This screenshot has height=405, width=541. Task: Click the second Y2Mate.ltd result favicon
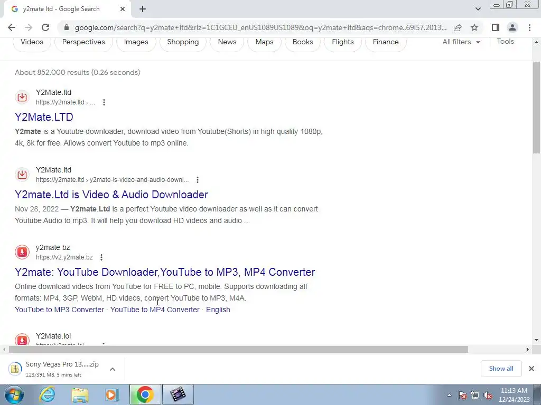click(22, 175)
